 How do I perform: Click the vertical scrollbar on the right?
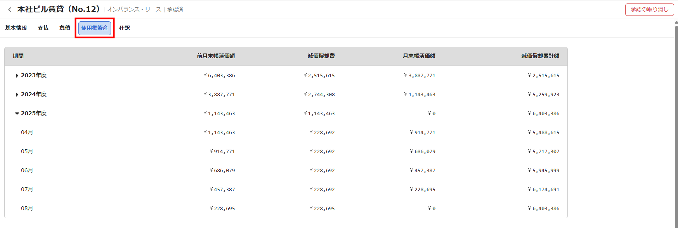[676, 116]
